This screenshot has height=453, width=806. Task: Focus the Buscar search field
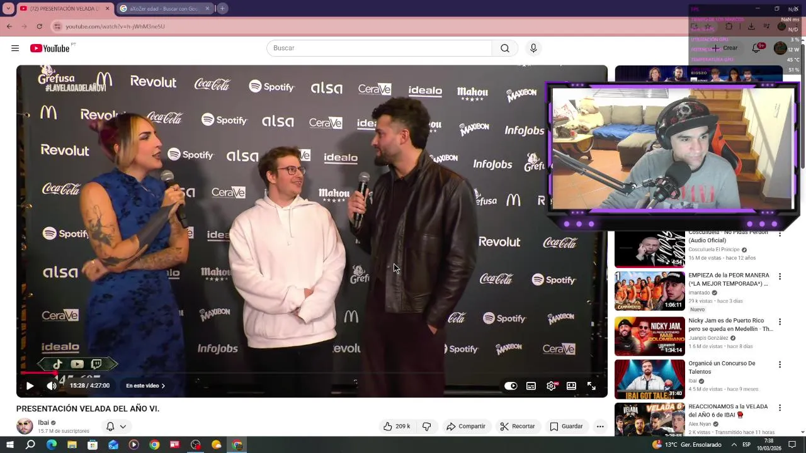click(379, 48)
